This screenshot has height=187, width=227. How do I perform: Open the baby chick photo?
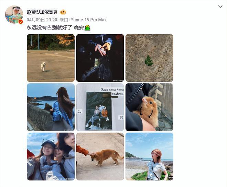pyautogui.click(x=149, y=107)
